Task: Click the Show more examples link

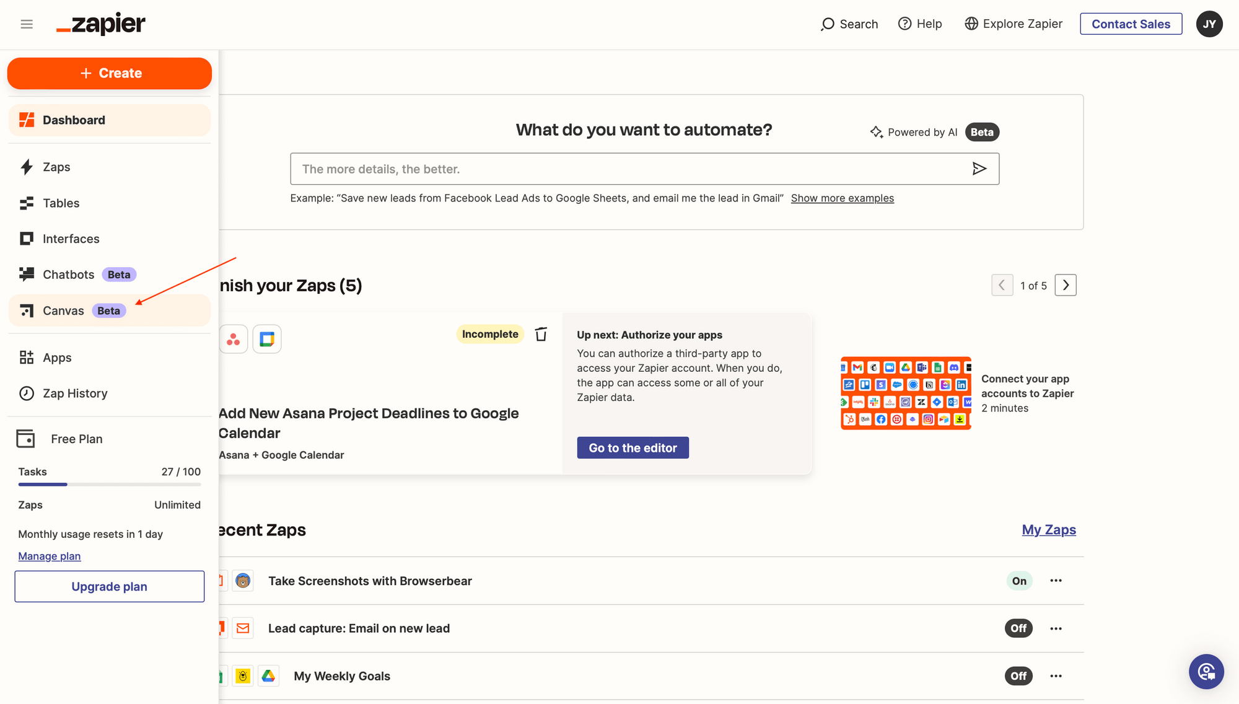Action: click(x=843, y=198)
